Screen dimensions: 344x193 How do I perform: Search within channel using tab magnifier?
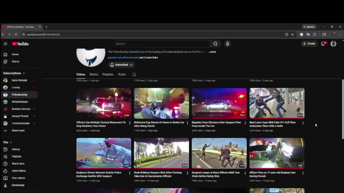click(x=134, y=75)
